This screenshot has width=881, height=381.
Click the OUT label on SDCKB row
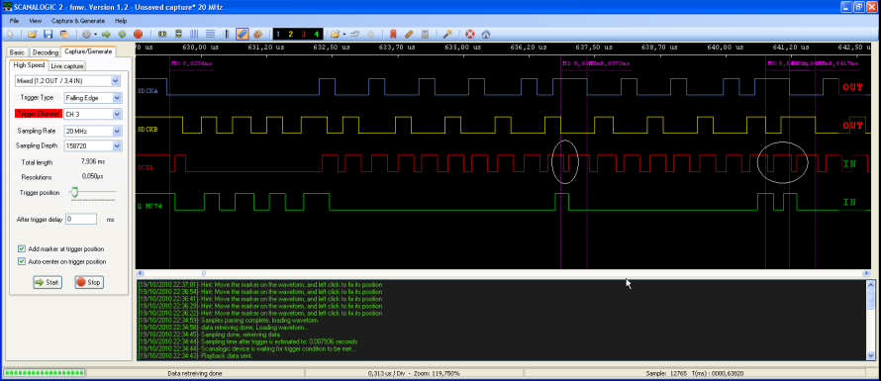[852, 126]
